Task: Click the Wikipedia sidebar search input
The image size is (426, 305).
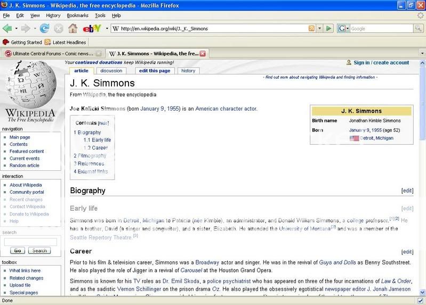Action: point(30,242)
